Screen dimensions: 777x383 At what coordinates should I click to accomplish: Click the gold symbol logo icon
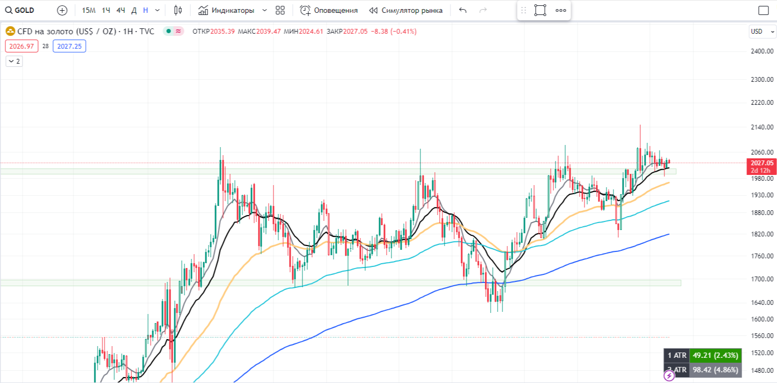(x=10, y=32)
